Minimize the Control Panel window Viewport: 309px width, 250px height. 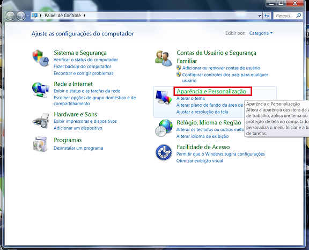[271, 3]
